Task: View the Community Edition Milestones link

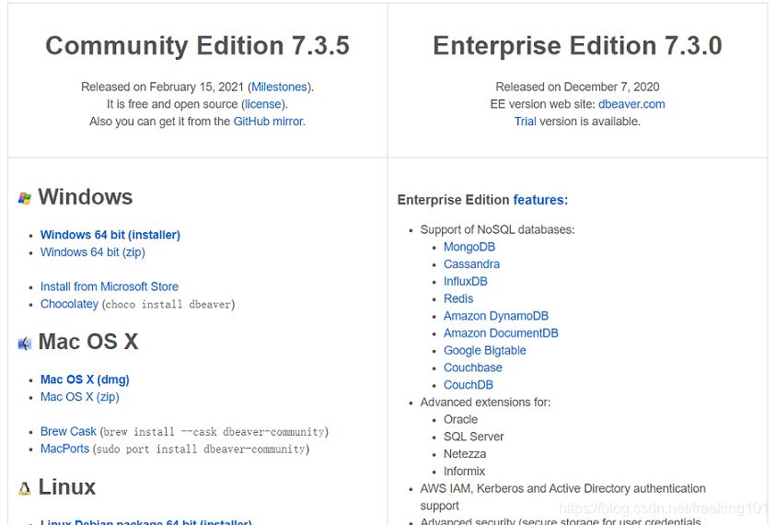Action: [279, 87]
